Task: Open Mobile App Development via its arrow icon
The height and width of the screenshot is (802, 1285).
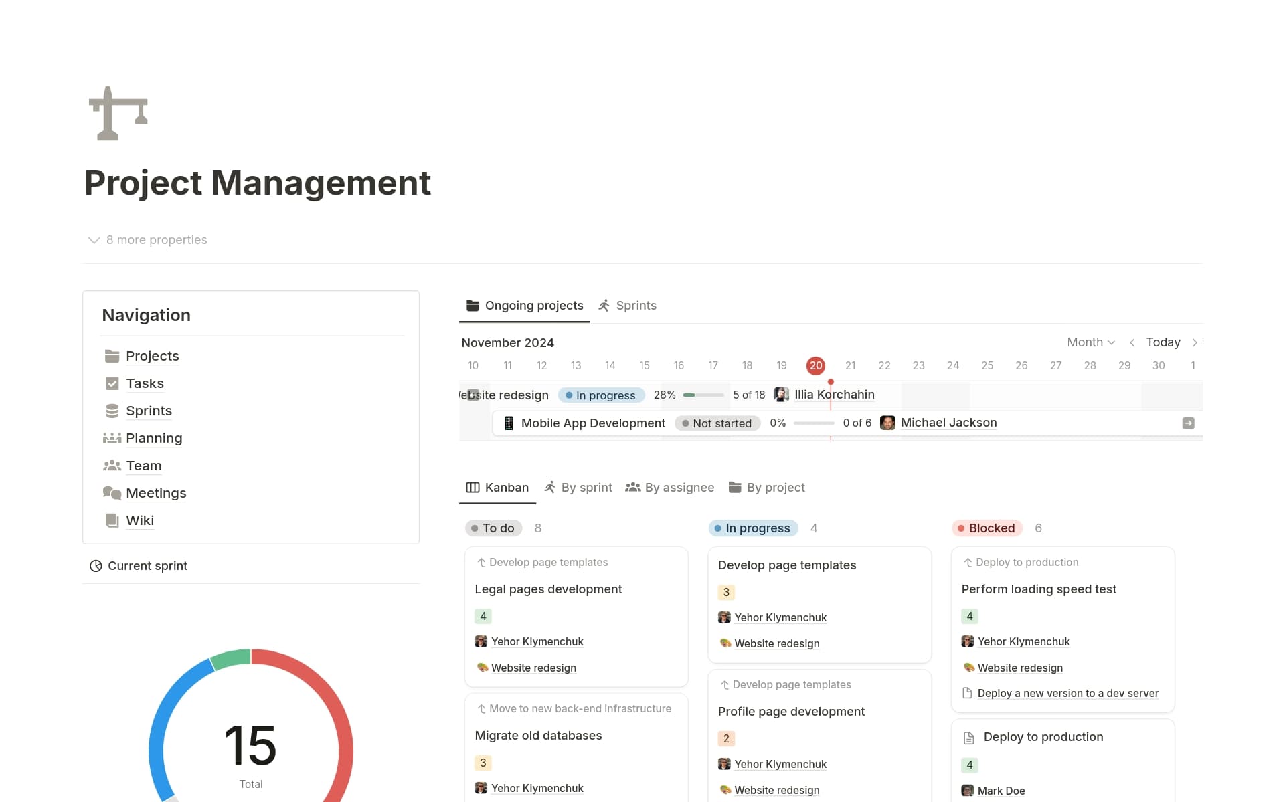Action: pos(1188,423)
